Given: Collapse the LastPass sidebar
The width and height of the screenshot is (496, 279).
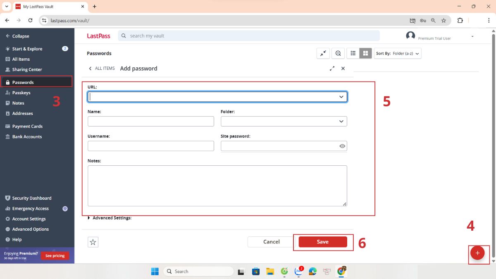Looking at the screenshot, I should click(x=17, y=36).
